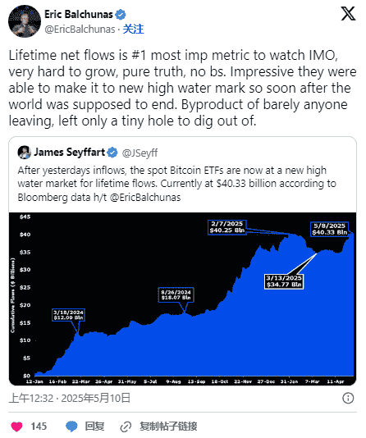Like the post with heart icon
The height and width of the screenshot is (438, 366).
tap(16, 427)
